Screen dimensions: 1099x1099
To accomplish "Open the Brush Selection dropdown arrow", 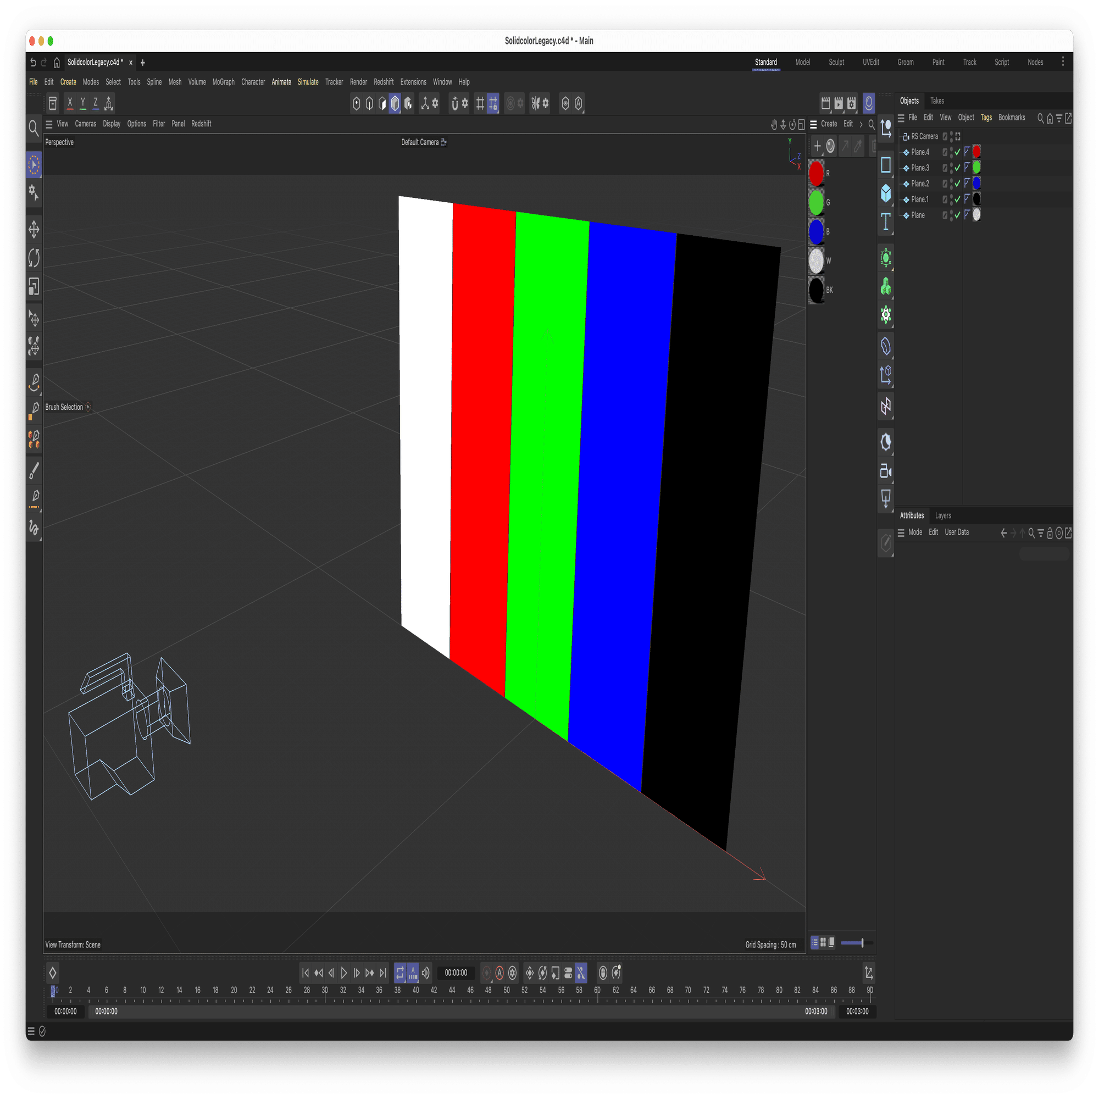I will pos(88,407).
